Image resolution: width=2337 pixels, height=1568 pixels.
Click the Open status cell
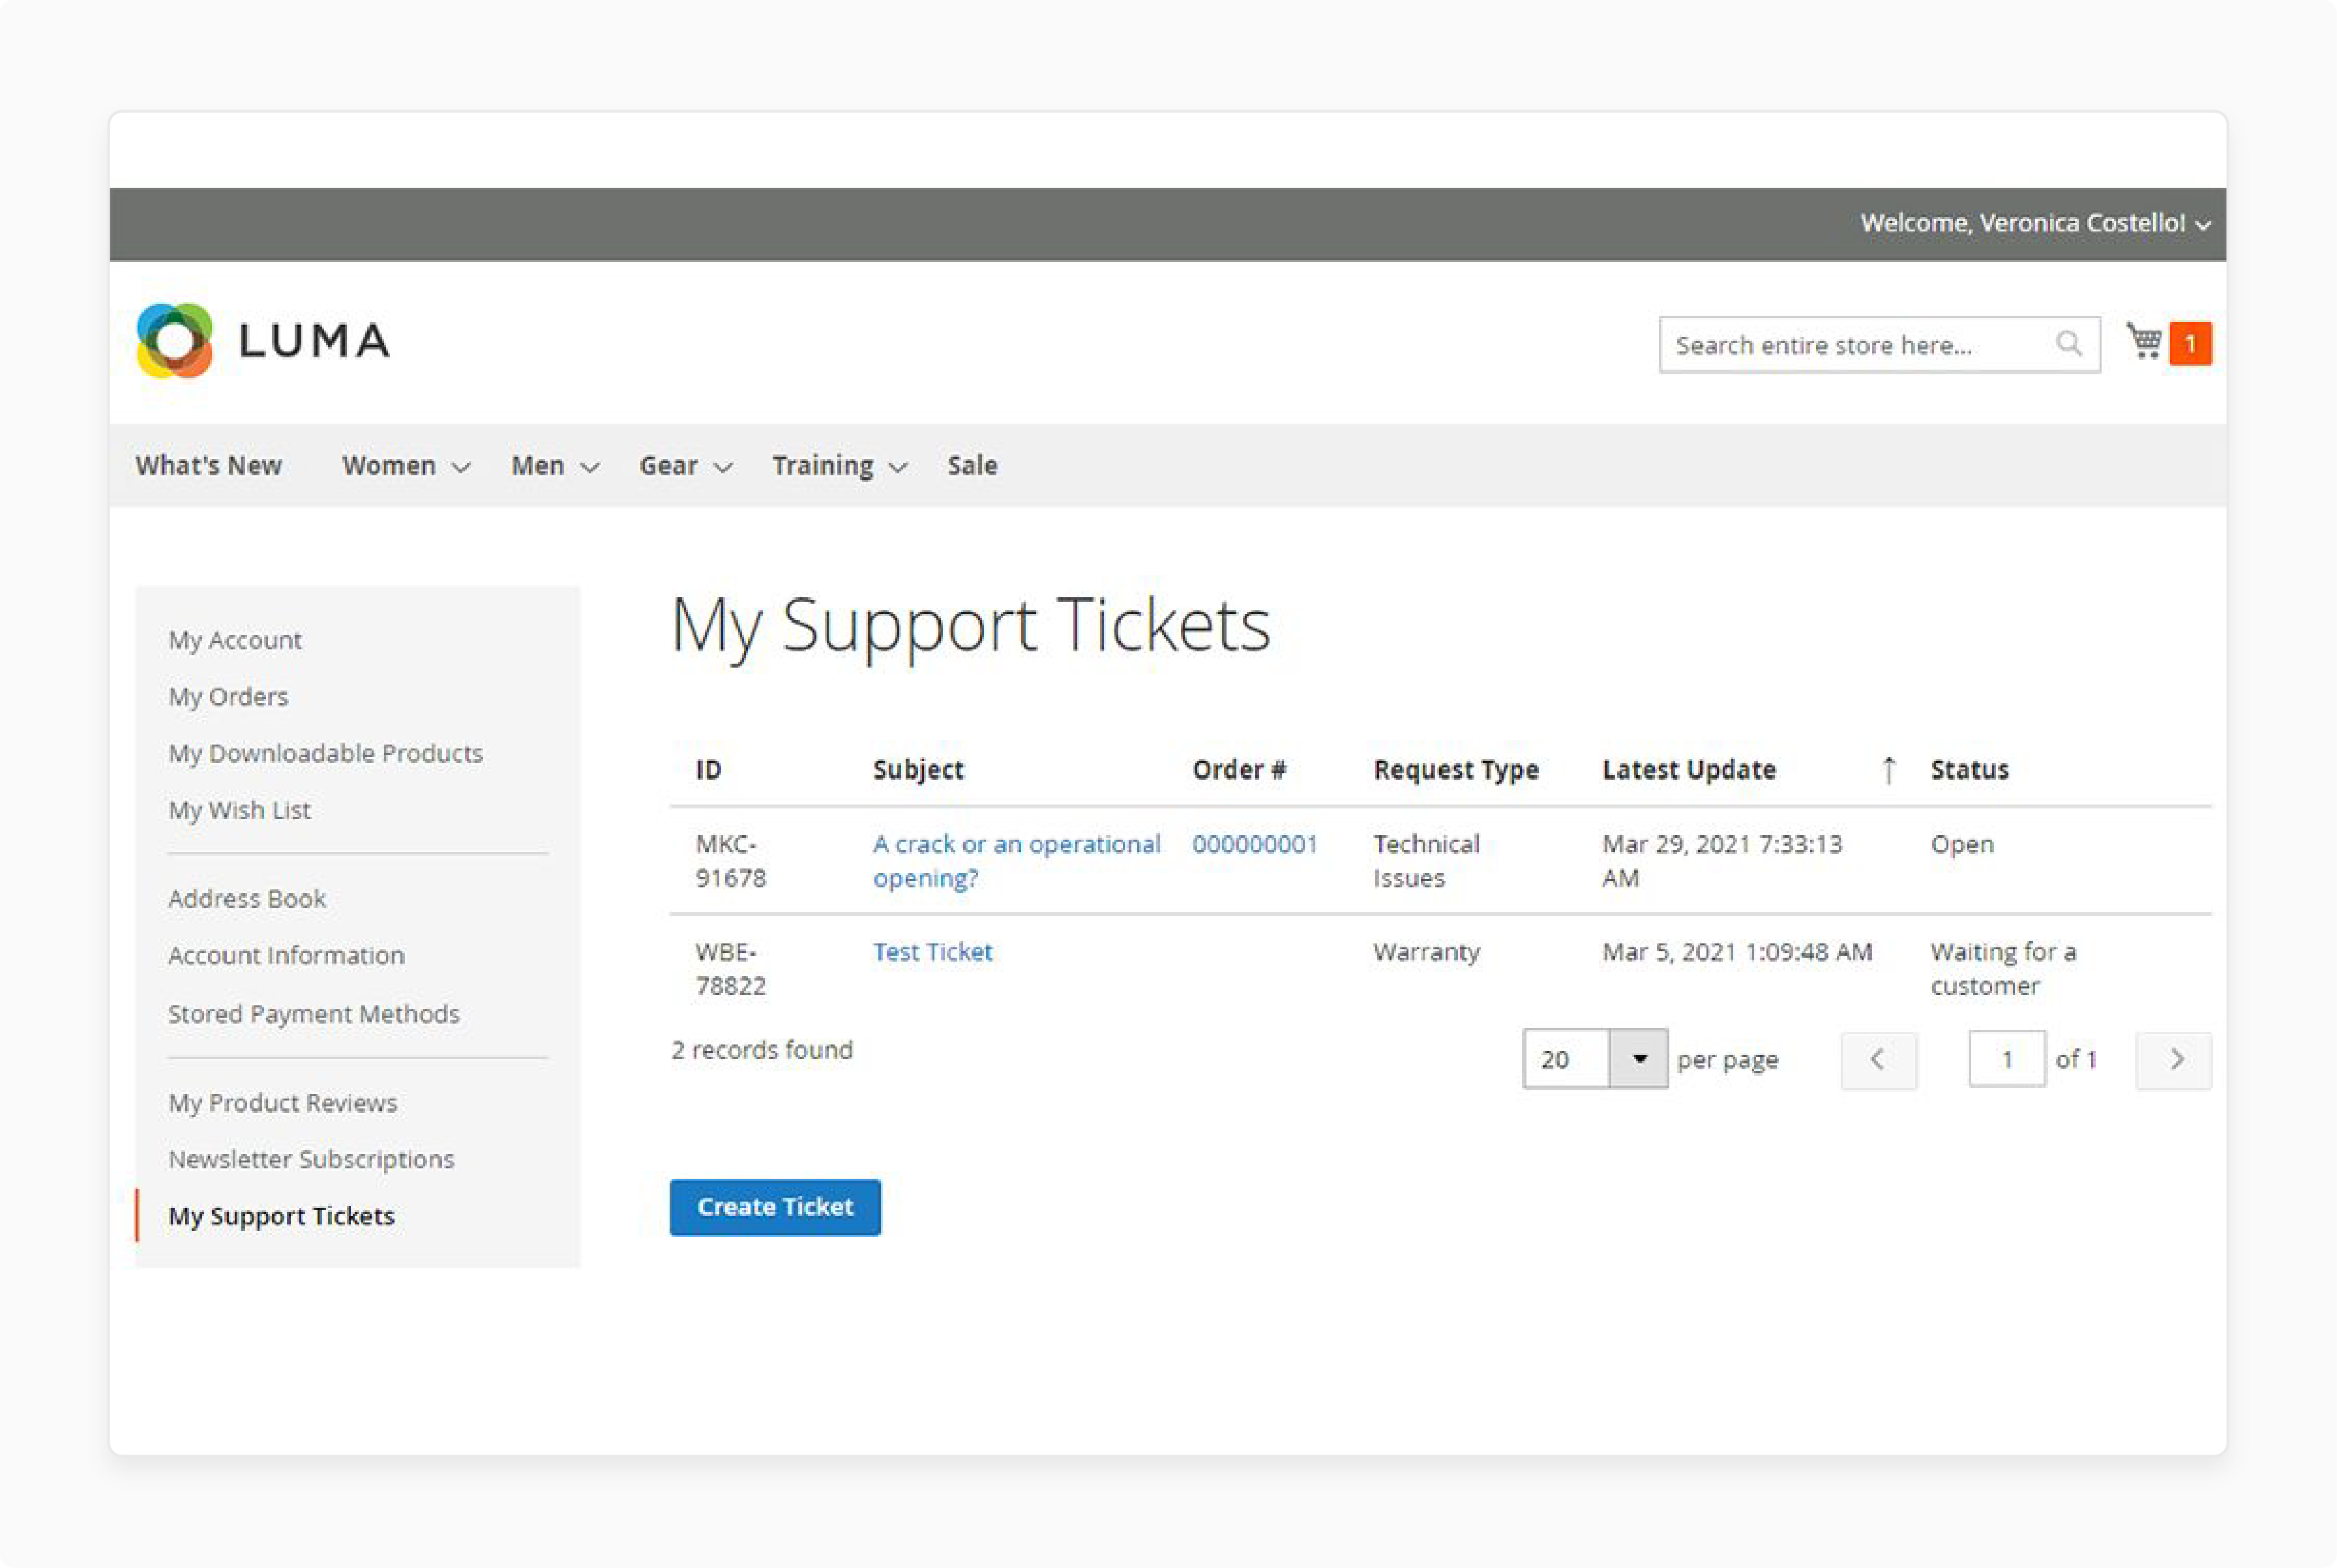point(1962,845)
